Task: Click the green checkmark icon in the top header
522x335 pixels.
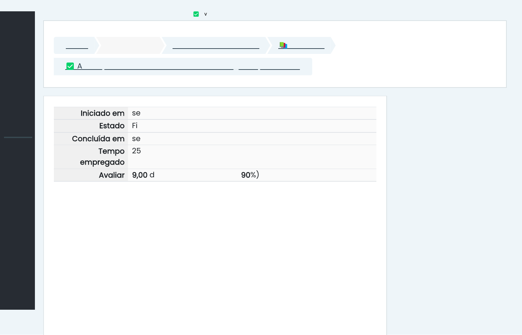Action: (x=196, y=14)
